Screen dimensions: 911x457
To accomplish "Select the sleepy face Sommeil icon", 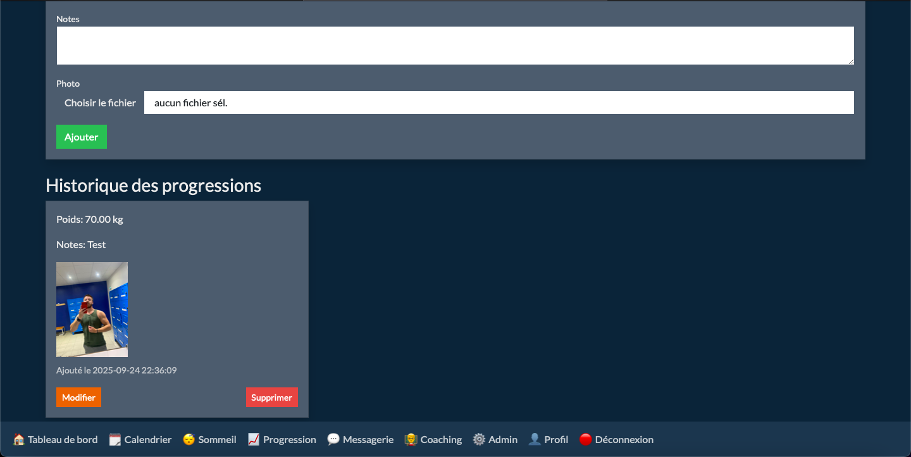I will pos(189,439).
